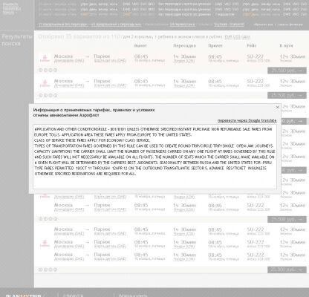Click the '24 перевозчика' filter link
Screen dimensions: 309x297
click(x=182, y=25)
